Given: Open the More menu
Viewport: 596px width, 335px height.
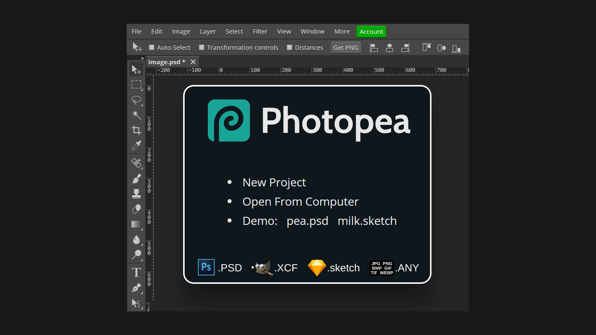Looking at the screenshot, I should [x=342, y=31].
